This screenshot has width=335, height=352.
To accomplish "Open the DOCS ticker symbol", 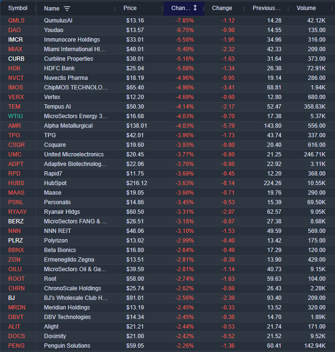I will coord(17,336).
